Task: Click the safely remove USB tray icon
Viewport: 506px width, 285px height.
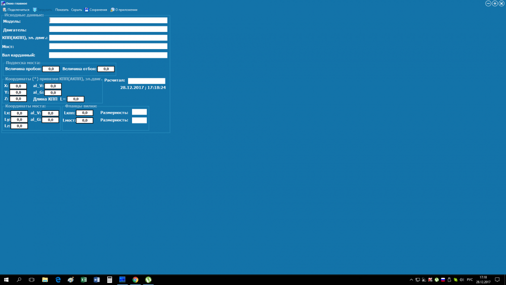Action: coord(449,280)
